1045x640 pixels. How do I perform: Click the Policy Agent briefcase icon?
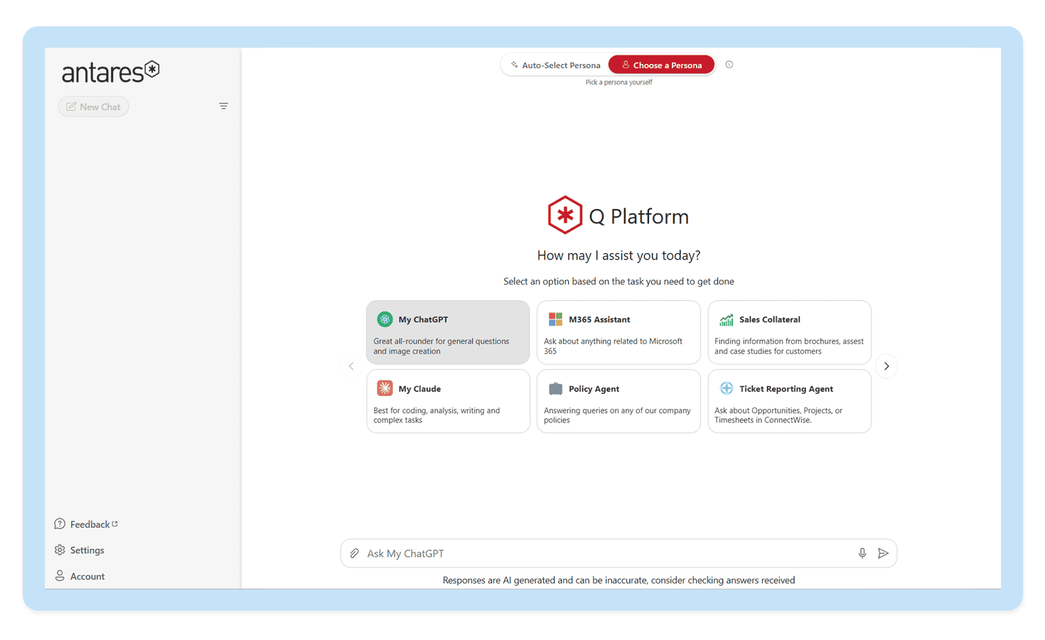coord(555,388)
